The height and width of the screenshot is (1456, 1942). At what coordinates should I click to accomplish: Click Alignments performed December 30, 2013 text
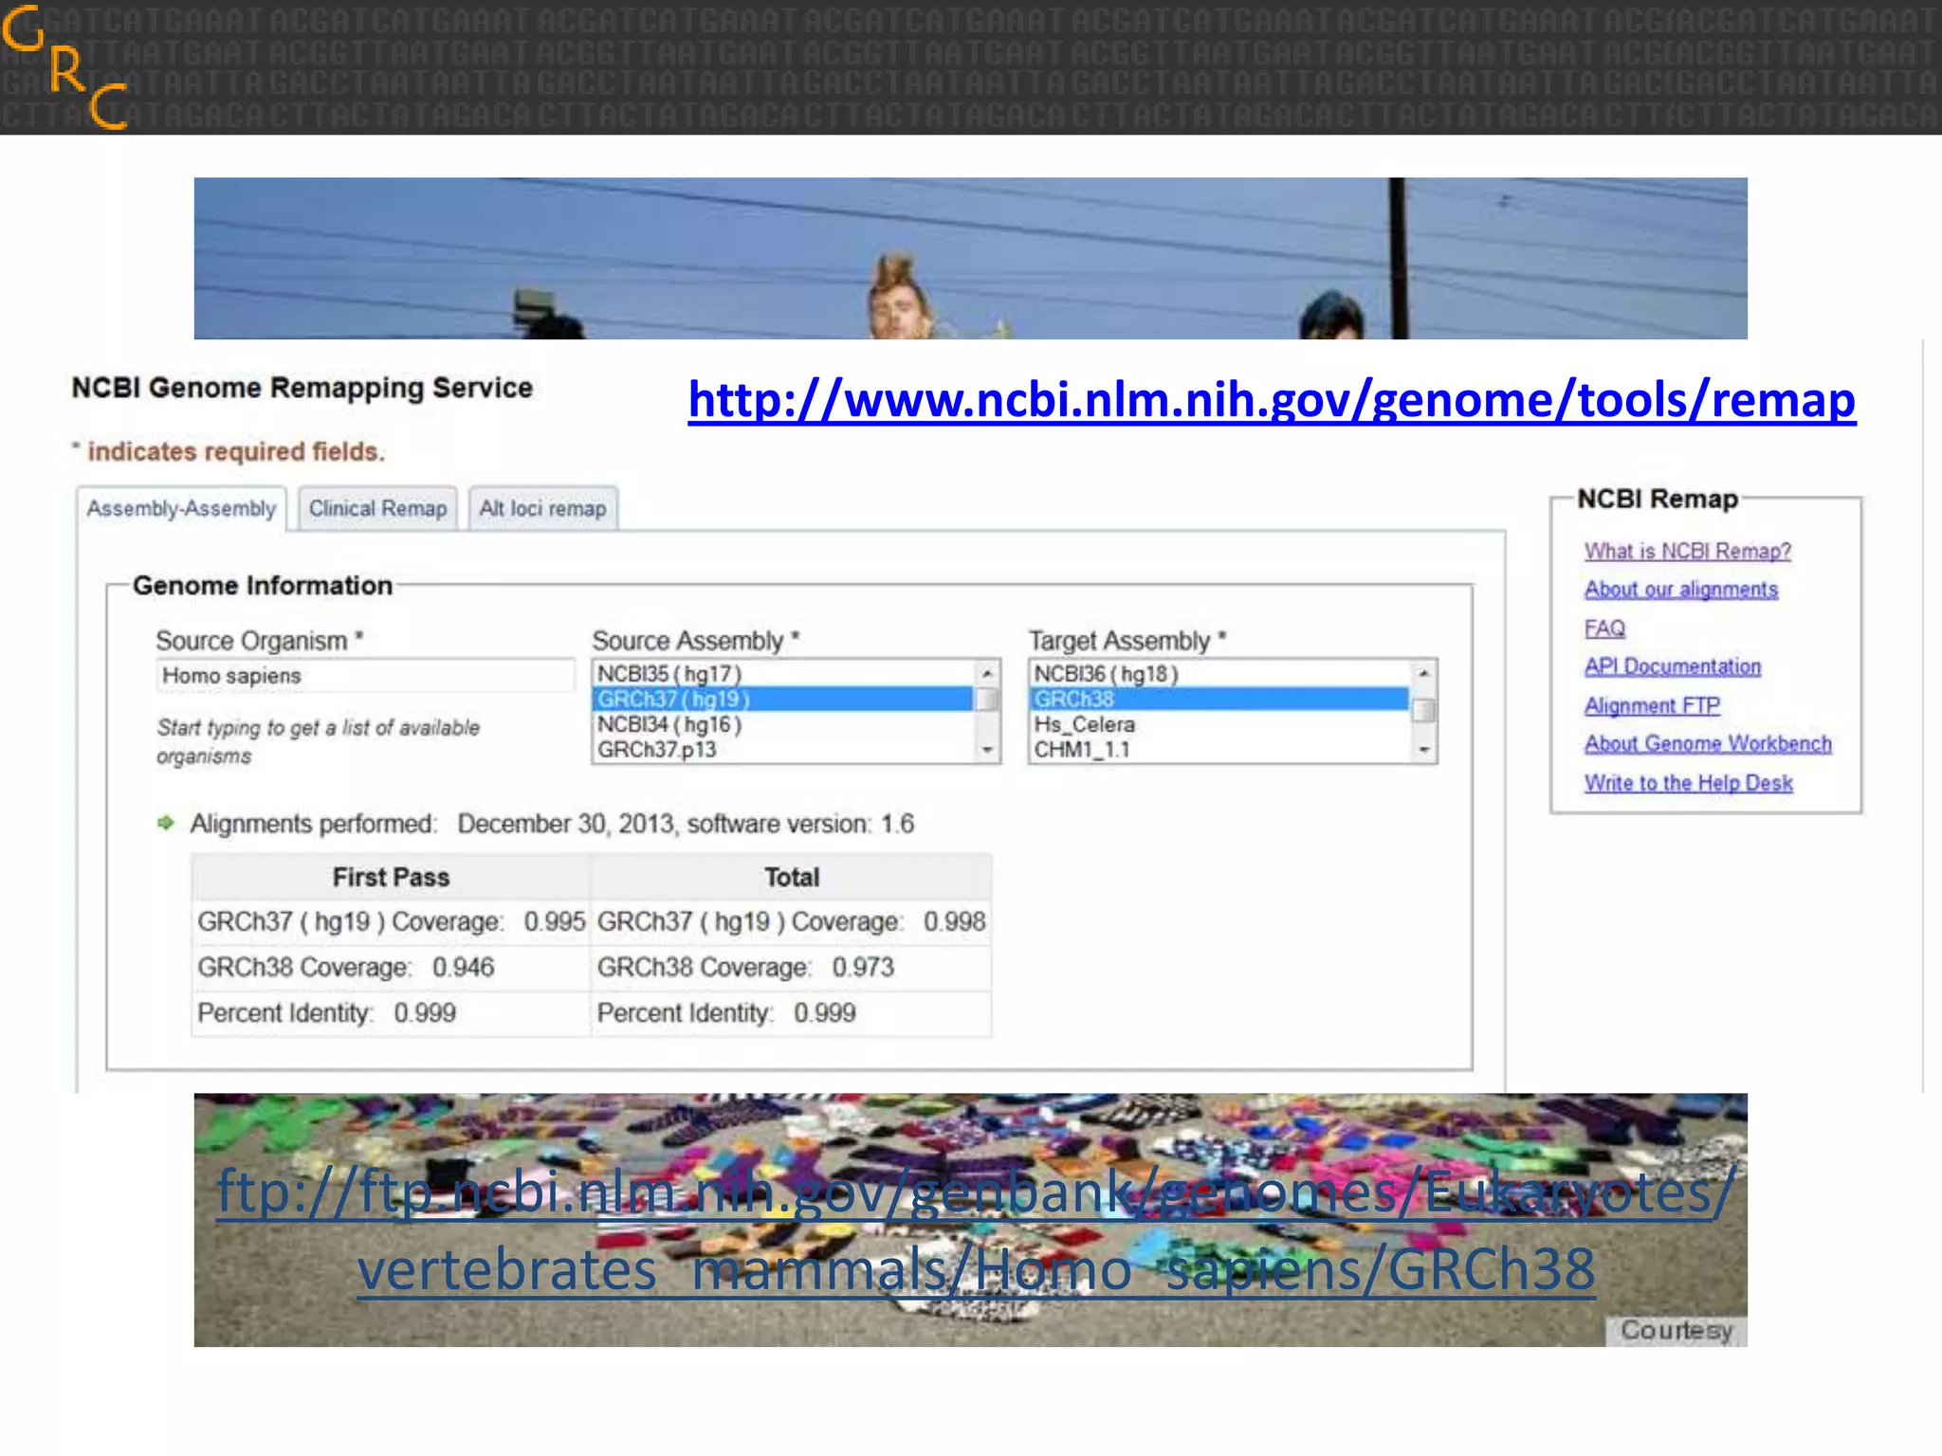pyautogui.click(x=552, y=824)
